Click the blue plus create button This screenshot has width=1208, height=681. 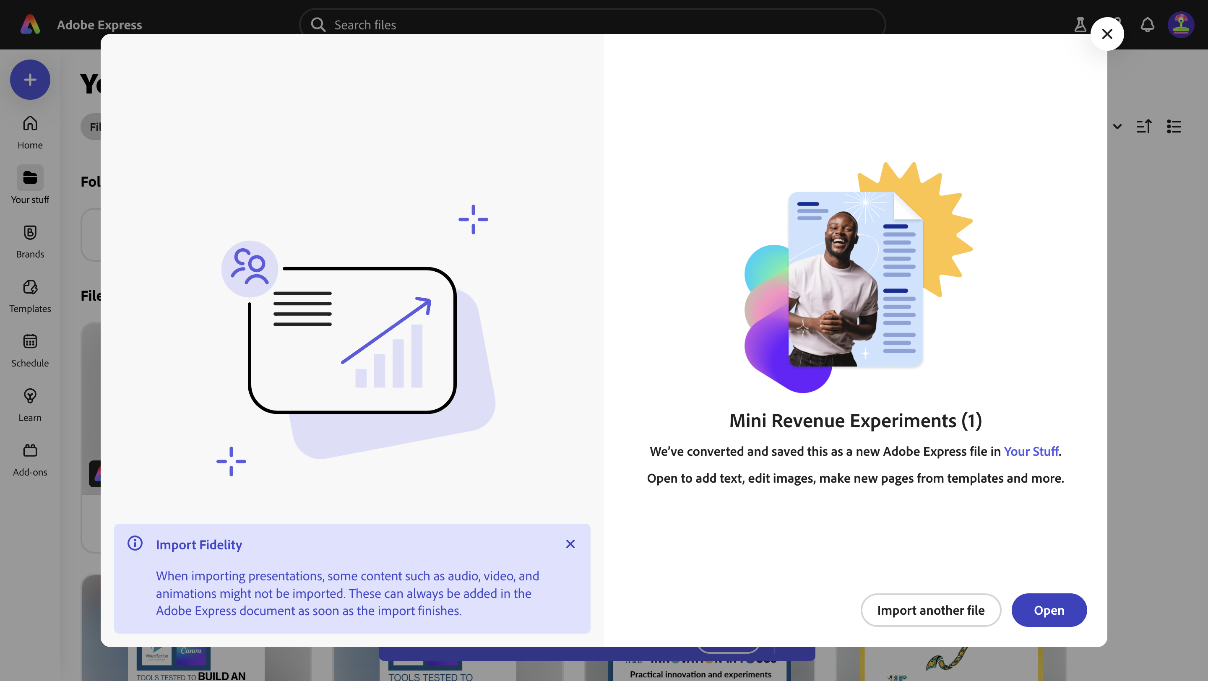click(x=30, y=80)
